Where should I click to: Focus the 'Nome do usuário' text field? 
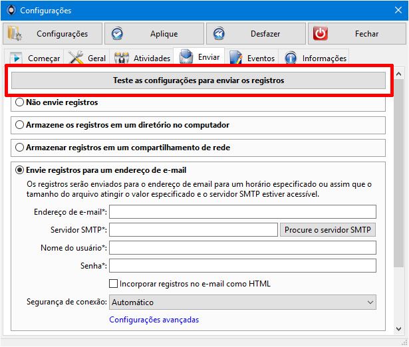pyautogui.click(x=243, y=248)
